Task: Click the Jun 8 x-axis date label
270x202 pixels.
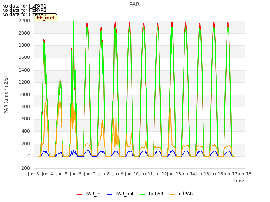Action: point(104,174)
